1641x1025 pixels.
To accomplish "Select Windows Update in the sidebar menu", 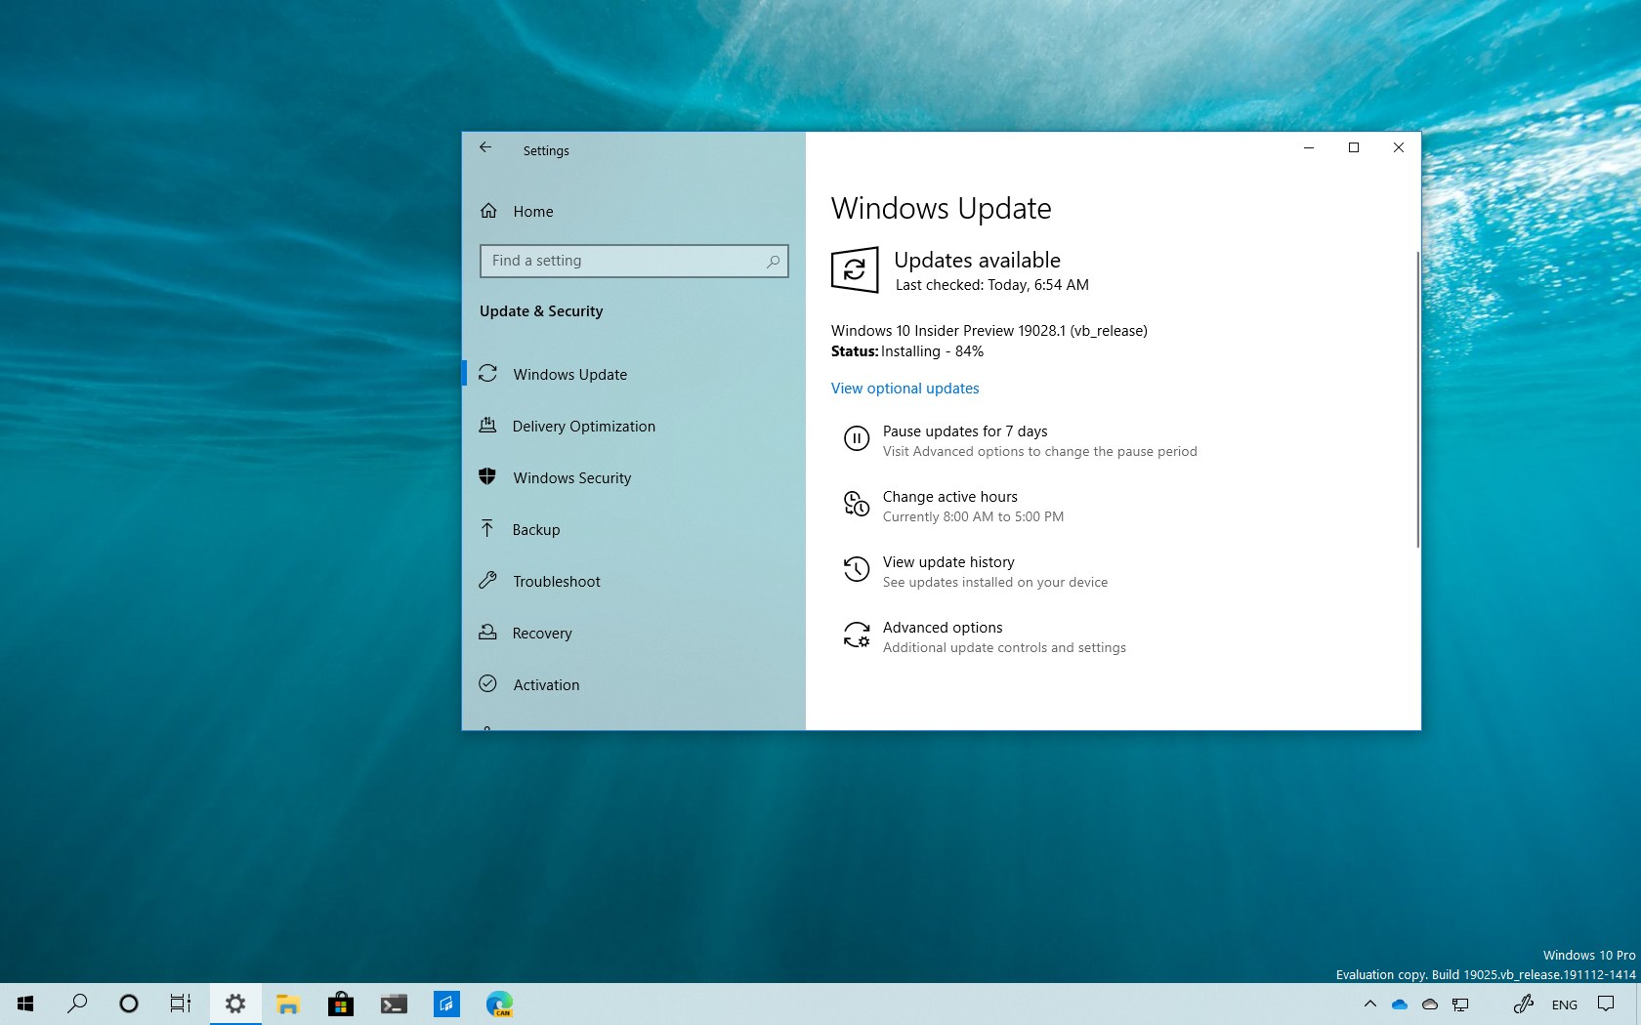I will (x=570, y=374).
